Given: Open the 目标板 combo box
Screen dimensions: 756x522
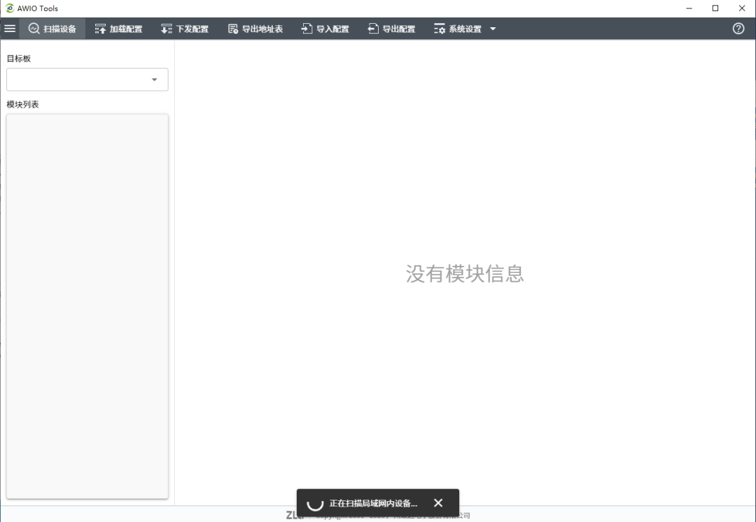Looking at the screenshot, I should click(87, 80).
